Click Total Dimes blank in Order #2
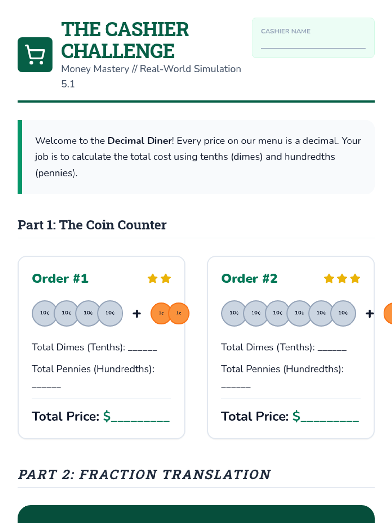Viewport: 392px width, 523px height. click(332, 348)
